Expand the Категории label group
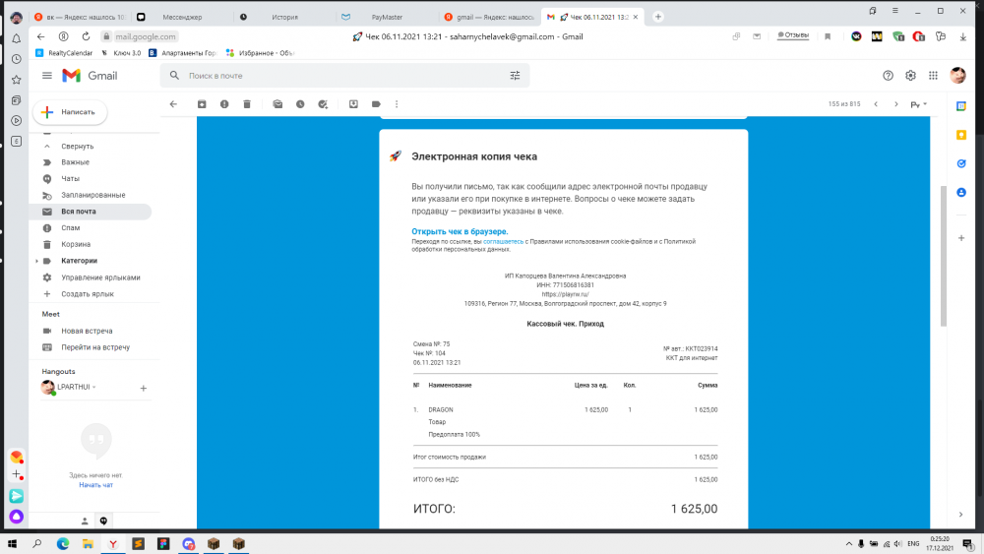This screenshot has width=984, height=554. (x=36, y=261)
